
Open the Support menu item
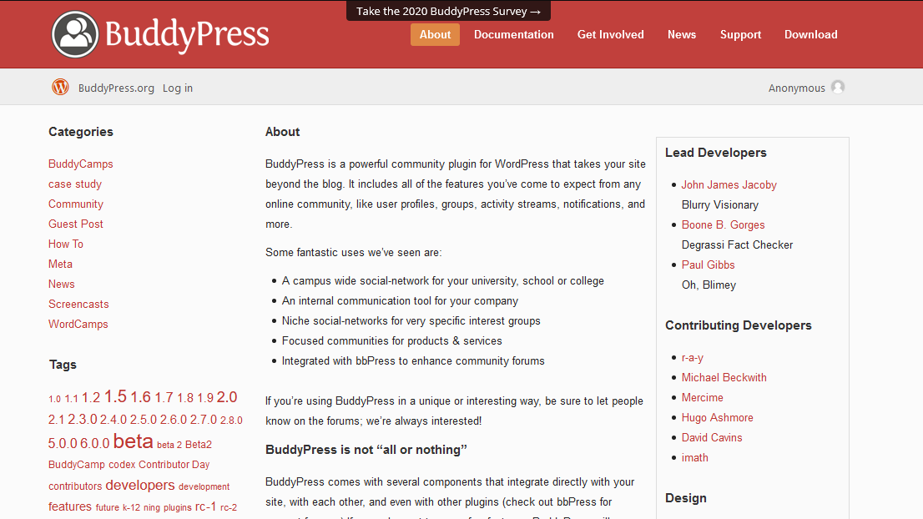[740, 35]
